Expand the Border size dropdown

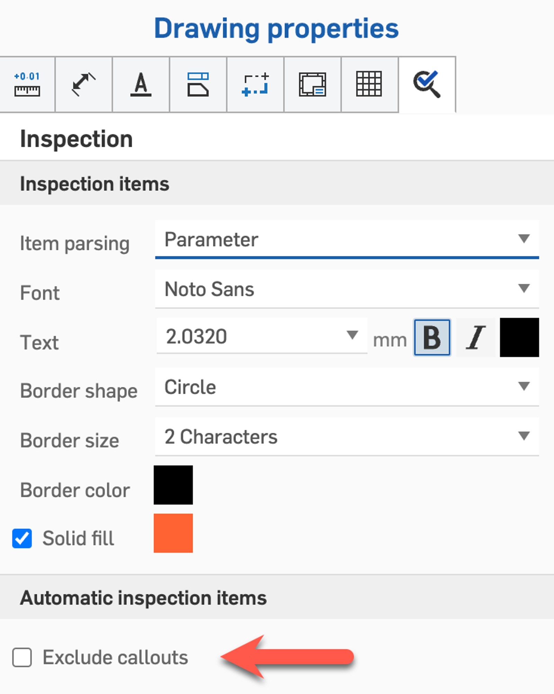(347, 436)
